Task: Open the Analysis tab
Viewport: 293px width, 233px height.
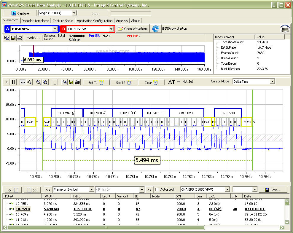Action: 122,21
